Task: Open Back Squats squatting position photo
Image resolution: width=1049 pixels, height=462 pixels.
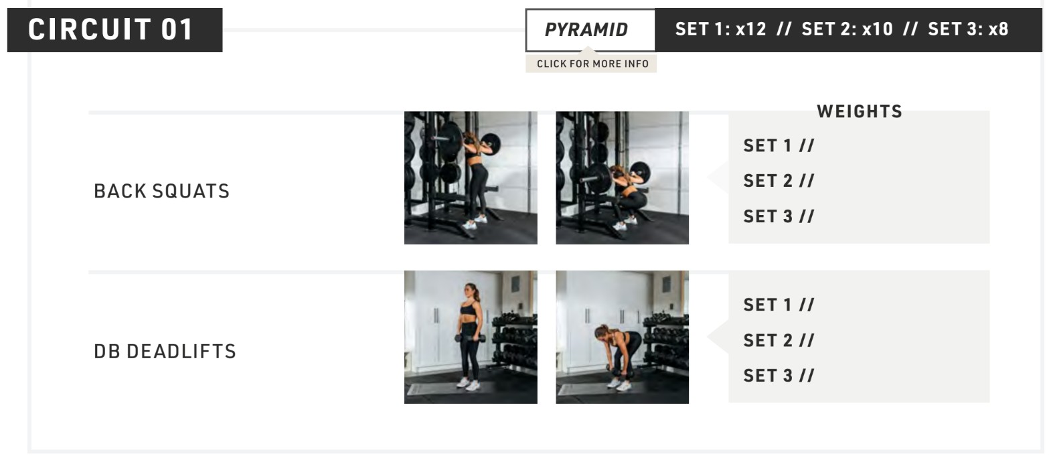Action: (622, 177)
